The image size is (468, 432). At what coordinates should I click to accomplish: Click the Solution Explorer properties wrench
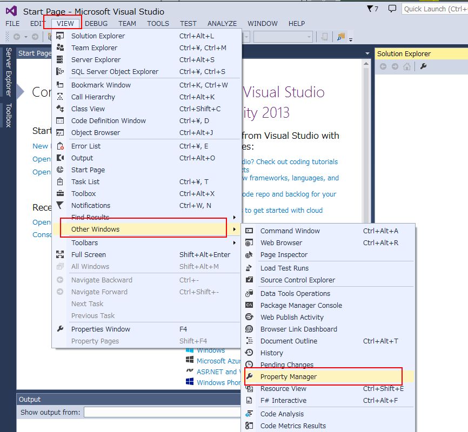click(x=423, y=66)
